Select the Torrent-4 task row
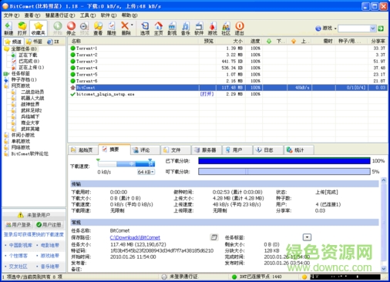390x282 pixels. tap(227, 68)
